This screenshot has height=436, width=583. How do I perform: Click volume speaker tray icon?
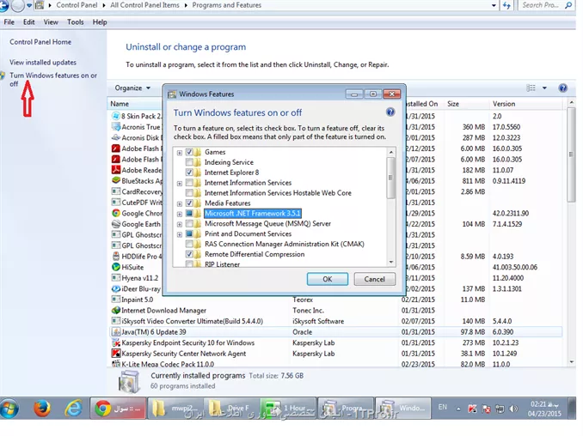tap(513, 409)
